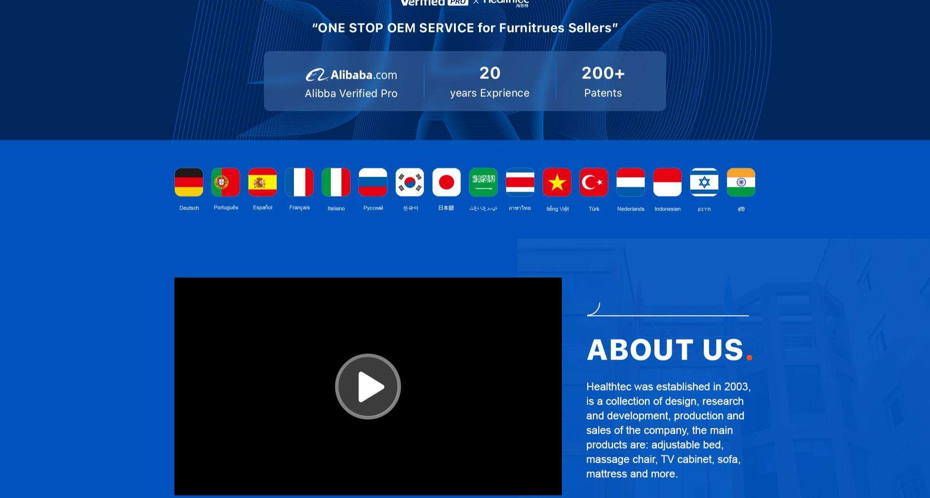Image resolution: width=930 pixels, height=498 pixels.
Task: Click the Hindi language label under its flag
Action: pos(741,209)
